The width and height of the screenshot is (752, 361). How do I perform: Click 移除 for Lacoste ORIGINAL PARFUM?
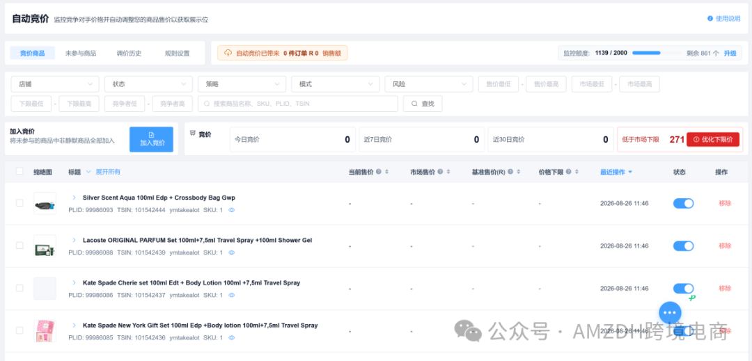pos(725,246)
